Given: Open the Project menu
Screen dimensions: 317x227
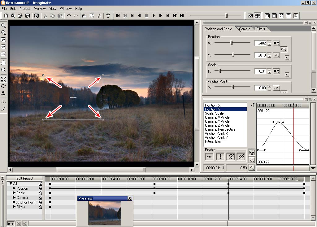Looking at the screenshot, I should (x=25, y=9).
